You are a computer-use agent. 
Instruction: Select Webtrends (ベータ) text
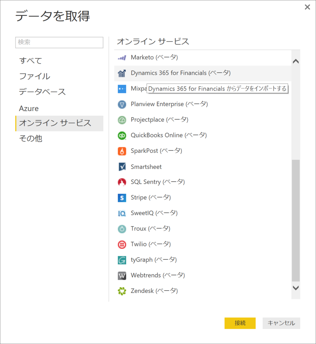point(158,275)
